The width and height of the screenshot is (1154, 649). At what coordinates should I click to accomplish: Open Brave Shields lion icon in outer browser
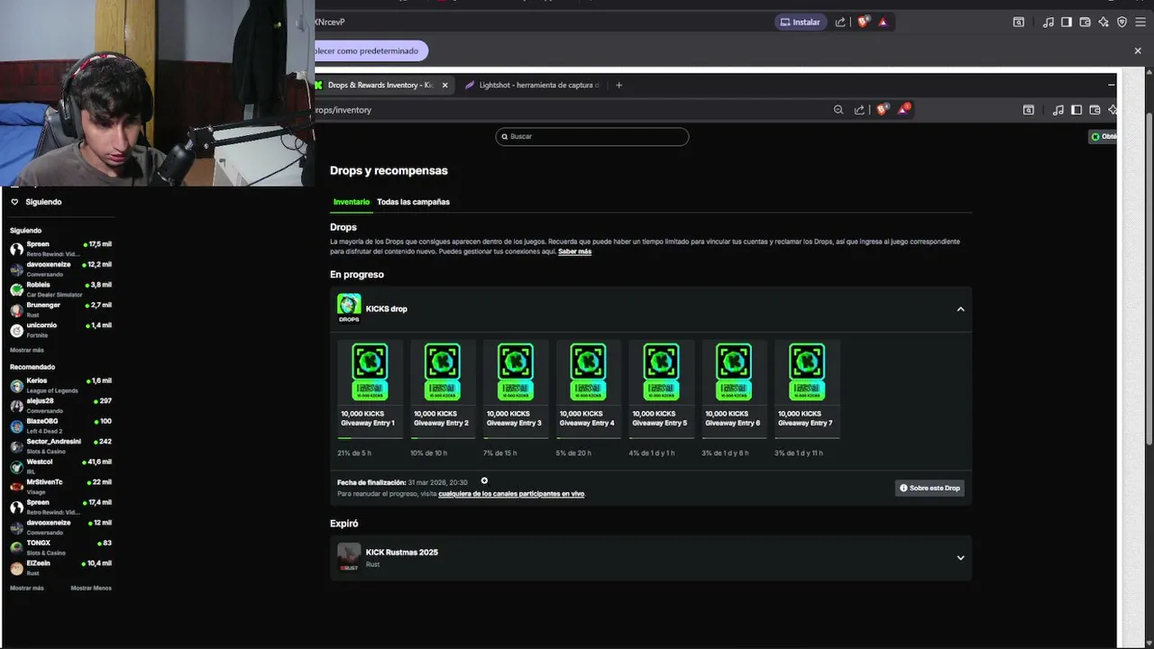(x=863, y=22)
